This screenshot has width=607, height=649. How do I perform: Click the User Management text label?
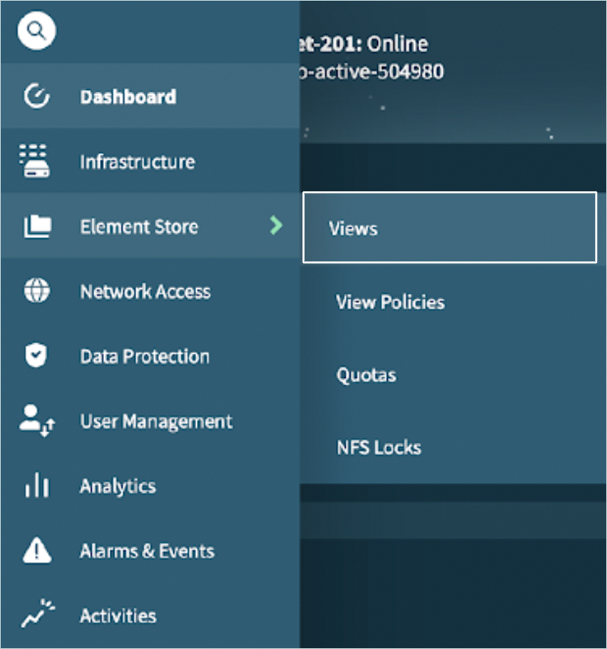click(156, 422)
